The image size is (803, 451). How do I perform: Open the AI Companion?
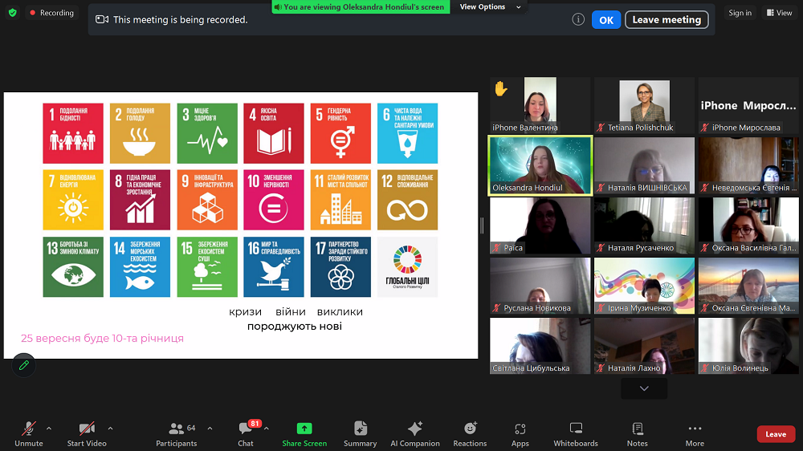[x=414, y=433]
